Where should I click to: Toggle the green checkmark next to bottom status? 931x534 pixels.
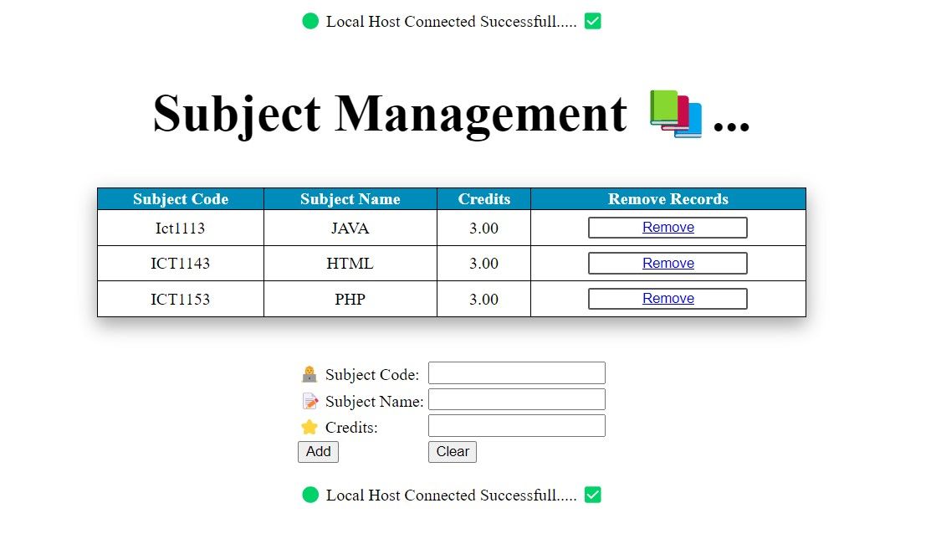pyautogui.click(x=592, y=494)
